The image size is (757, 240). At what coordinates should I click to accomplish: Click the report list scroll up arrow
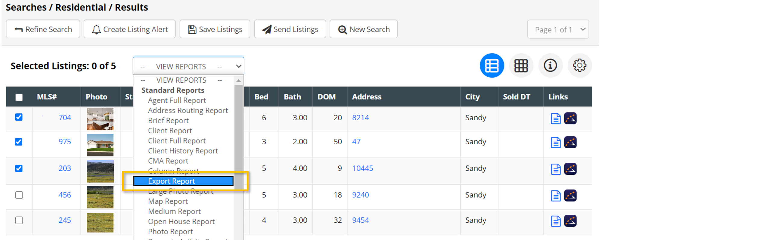pos(238,80)
